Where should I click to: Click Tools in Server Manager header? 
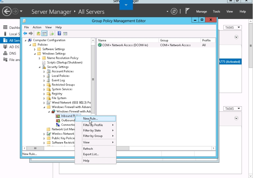216,12
